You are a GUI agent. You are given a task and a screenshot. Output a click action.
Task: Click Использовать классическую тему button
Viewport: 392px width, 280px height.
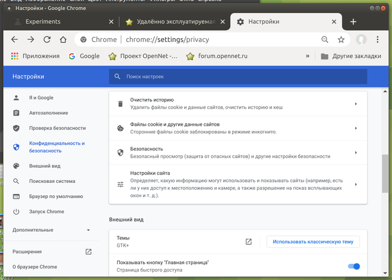[312, 242]
